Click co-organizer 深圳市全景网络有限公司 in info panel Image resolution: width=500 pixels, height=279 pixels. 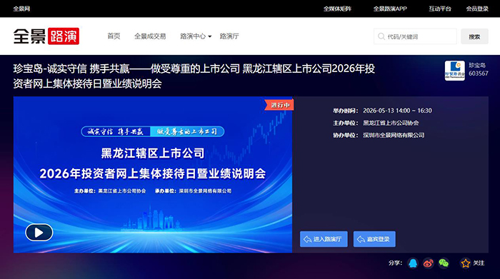pos(394,135)
